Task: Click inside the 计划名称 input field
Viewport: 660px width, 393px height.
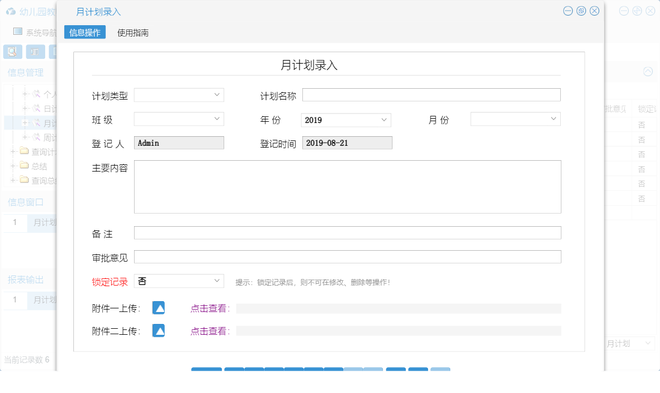Action: click(x=430, y=94)
